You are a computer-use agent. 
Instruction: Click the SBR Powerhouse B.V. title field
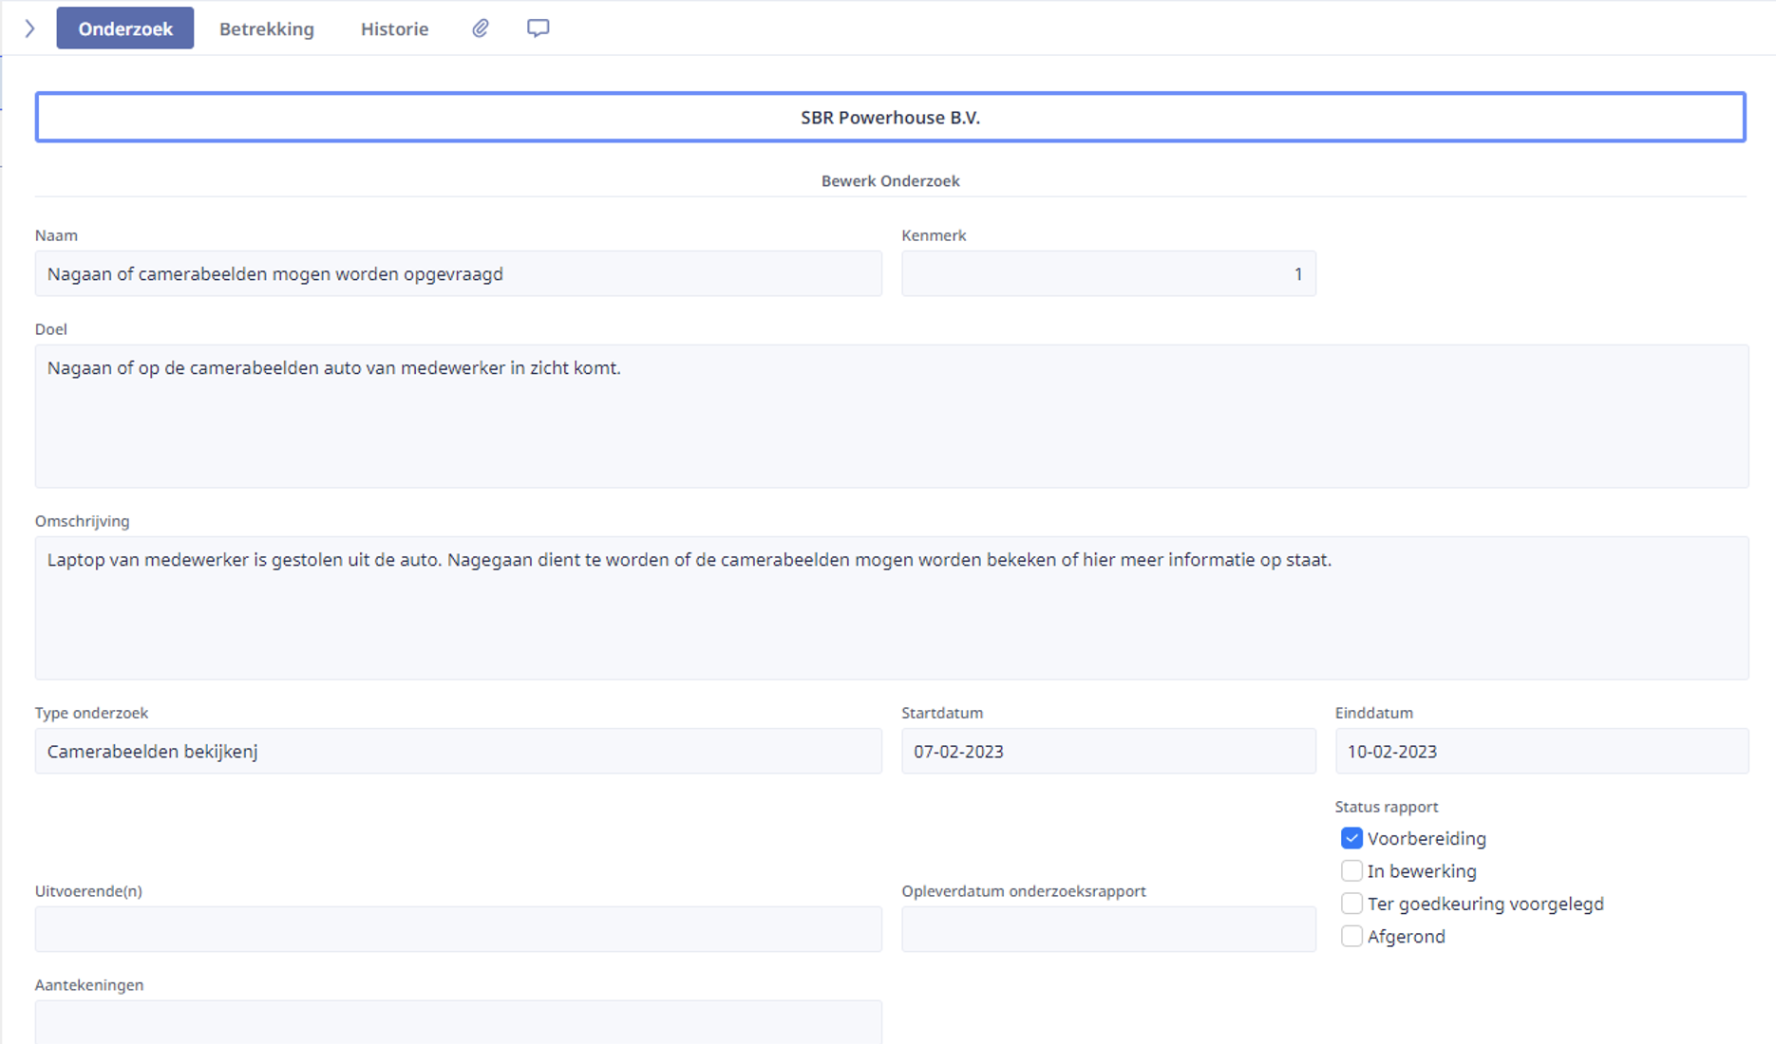coord(890,117)
